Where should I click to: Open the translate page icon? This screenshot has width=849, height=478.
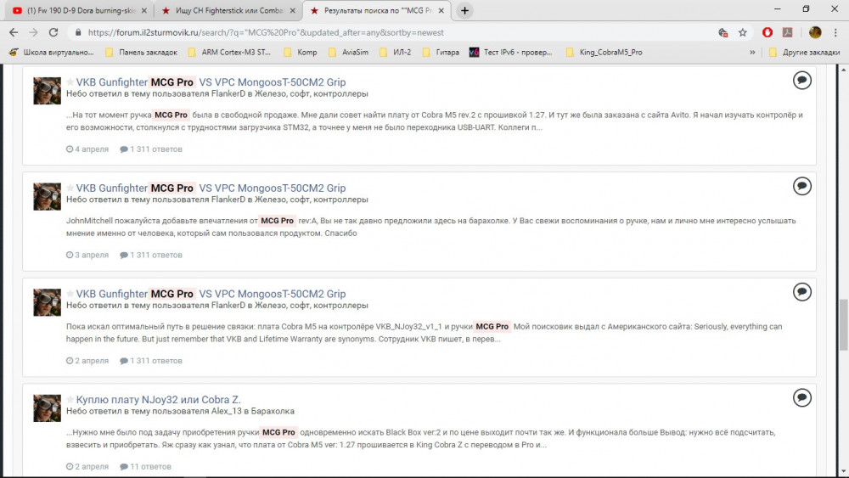[x=722, y=32]
